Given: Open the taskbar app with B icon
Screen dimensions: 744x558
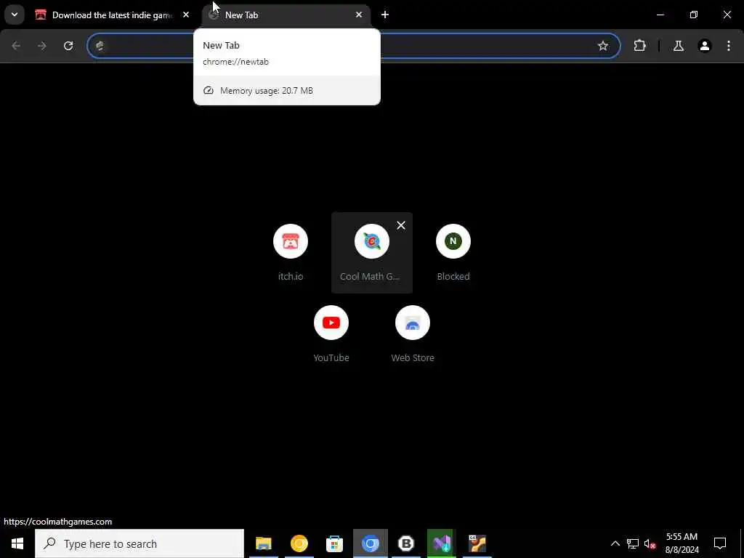Looking at the screenshot, I should coord(405,543).
